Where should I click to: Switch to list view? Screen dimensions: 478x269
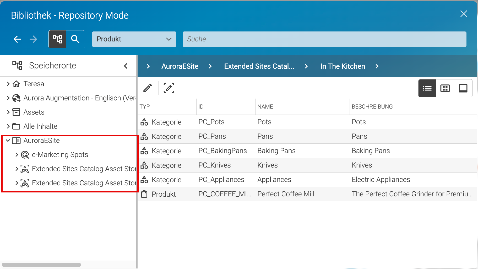click(427, 88)
